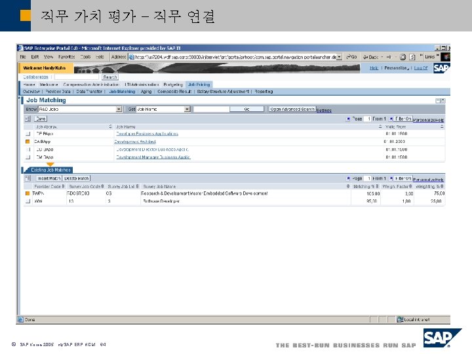This screenshot has height=354, width=472.
Task: Open the Development Architect job link
Action: [136, 142]
